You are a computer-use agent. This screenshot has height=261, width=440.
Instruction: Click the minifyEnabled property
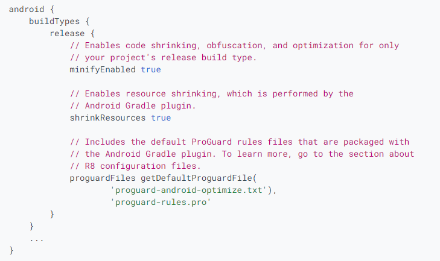tap(103, 69)
